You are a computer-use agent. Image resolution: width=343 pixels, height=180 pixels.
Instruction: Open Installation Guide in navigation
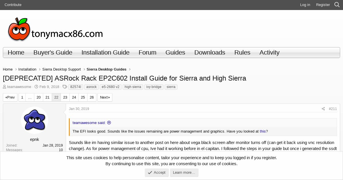(x=105, y=53)
